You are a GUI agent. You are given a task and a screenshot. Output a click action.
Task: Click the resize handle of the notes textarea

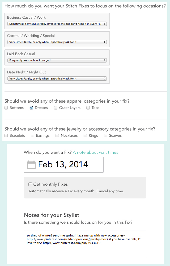coord(144,256)
